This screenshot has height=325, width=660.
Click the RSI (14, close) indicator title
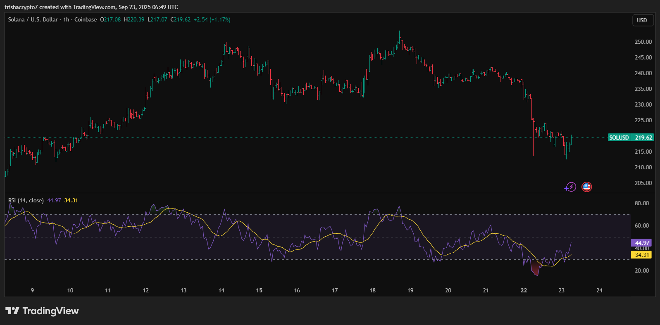[26, 200]
